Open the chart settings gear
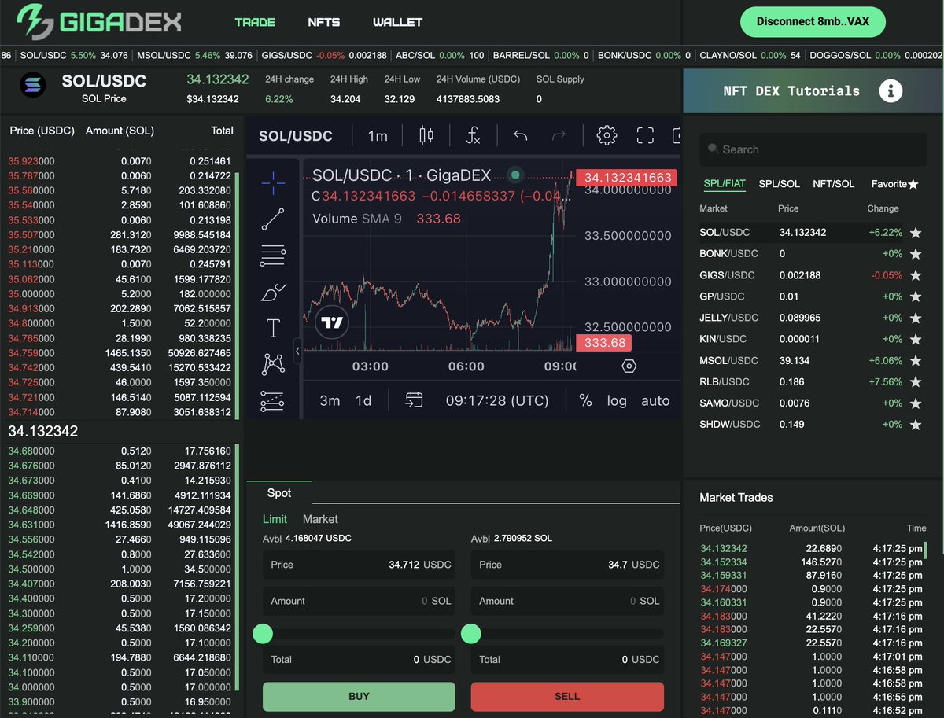944x718 pixels. coord(606,134)
